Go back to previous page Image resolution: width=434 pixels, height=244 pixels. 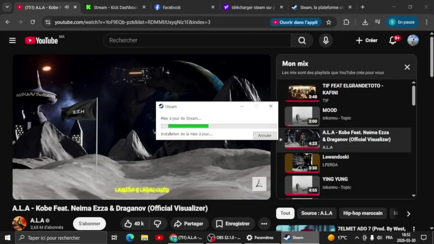click(x=7, y=22)
